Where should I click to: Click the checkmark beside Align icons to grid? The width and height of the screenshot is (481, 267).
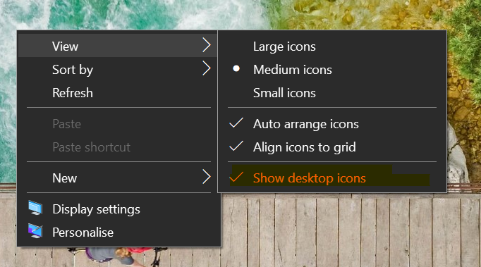(x=236, y=146)
